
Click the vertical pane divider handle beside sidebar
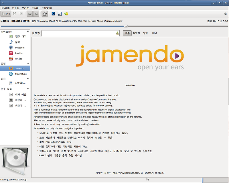[x=31, y=104]
